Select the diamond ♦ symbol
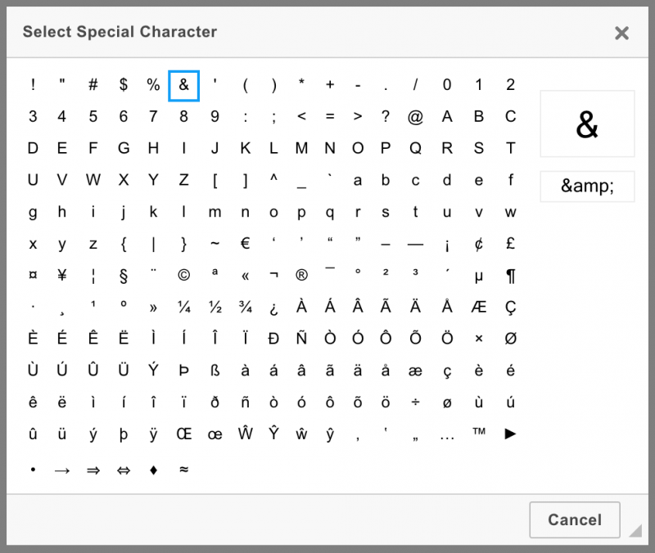The height and width of the screenshot is (553, 655). point(153,470)
